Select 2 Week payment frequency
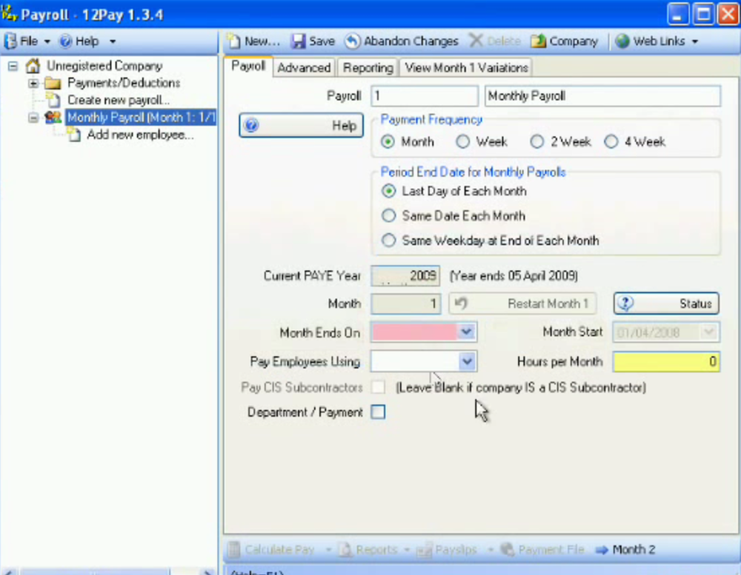 [536, 141]
